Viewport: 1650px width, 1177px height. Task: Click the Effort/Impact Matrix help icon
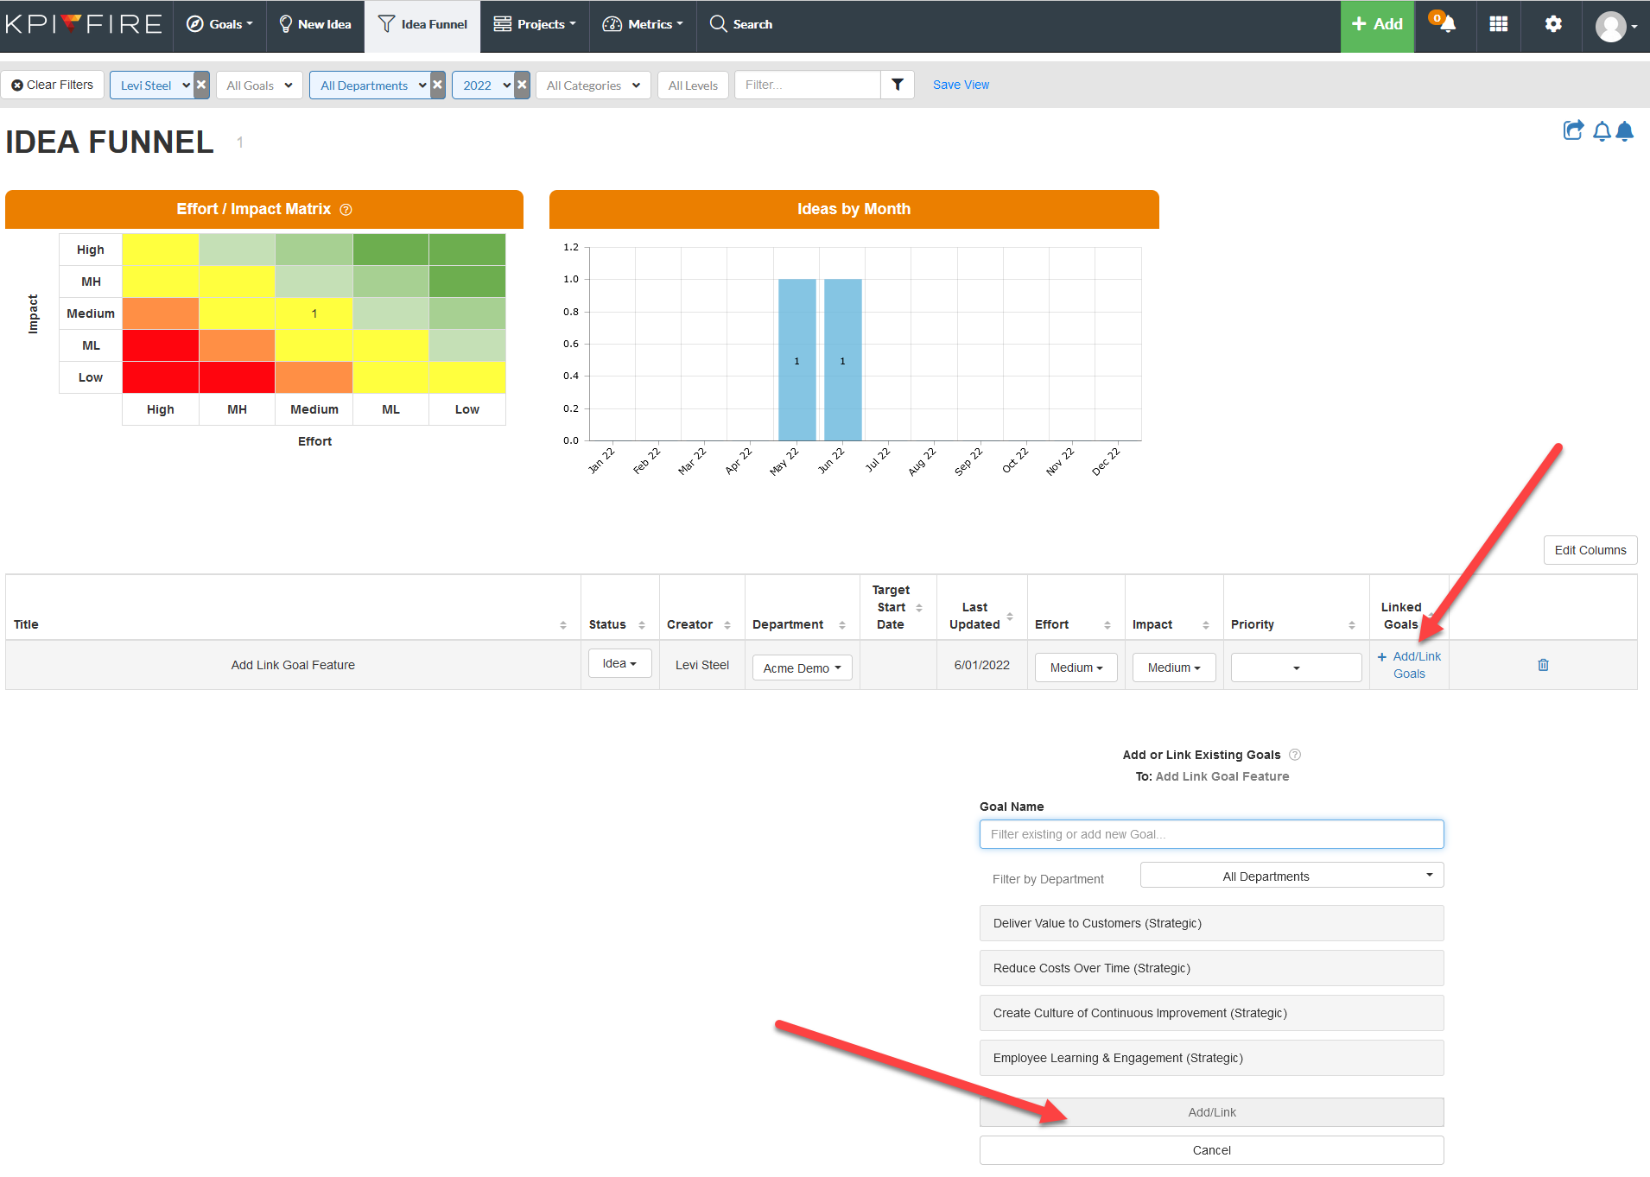pos(346,210)
